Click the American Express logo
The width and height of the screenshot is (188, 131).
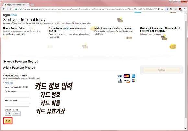pos(133,76)
